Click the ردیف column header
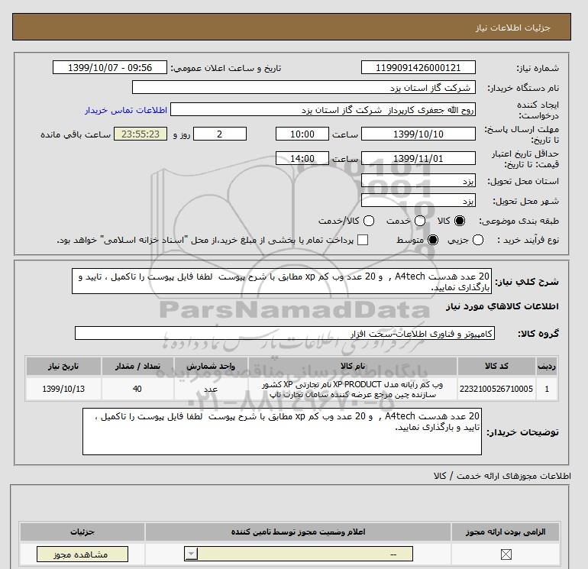 [x=547, y=366]
